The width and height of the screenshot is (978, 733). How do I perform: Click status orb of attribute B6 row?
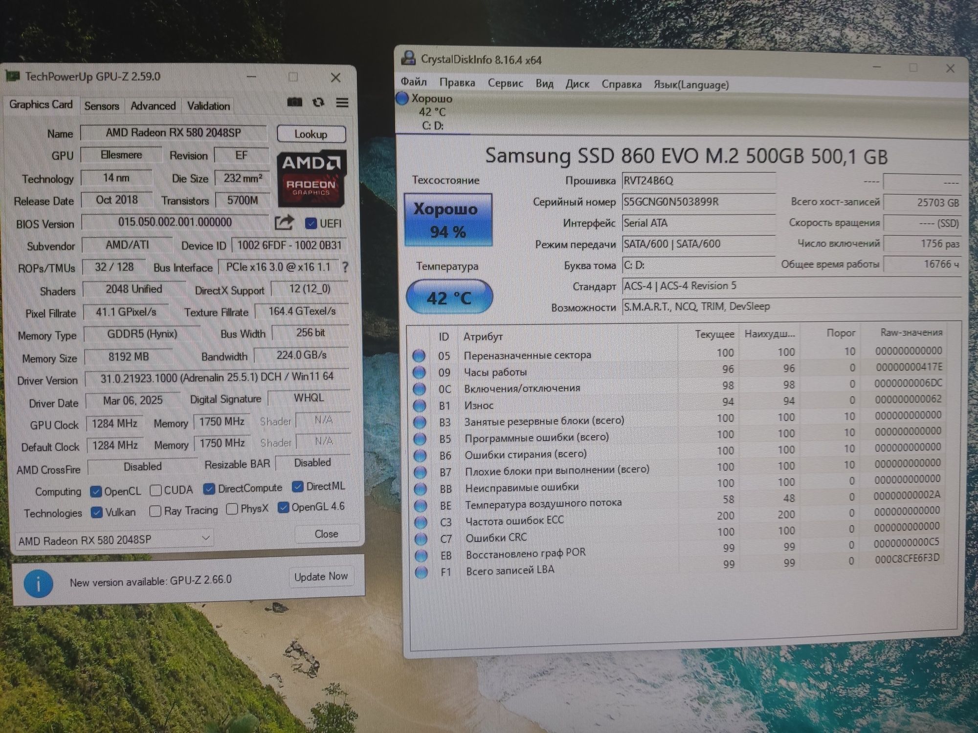click(420, 455)
